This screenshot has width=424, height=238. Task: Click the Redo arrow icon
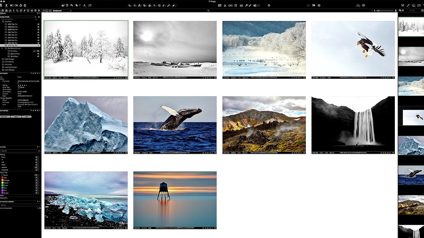79,5
